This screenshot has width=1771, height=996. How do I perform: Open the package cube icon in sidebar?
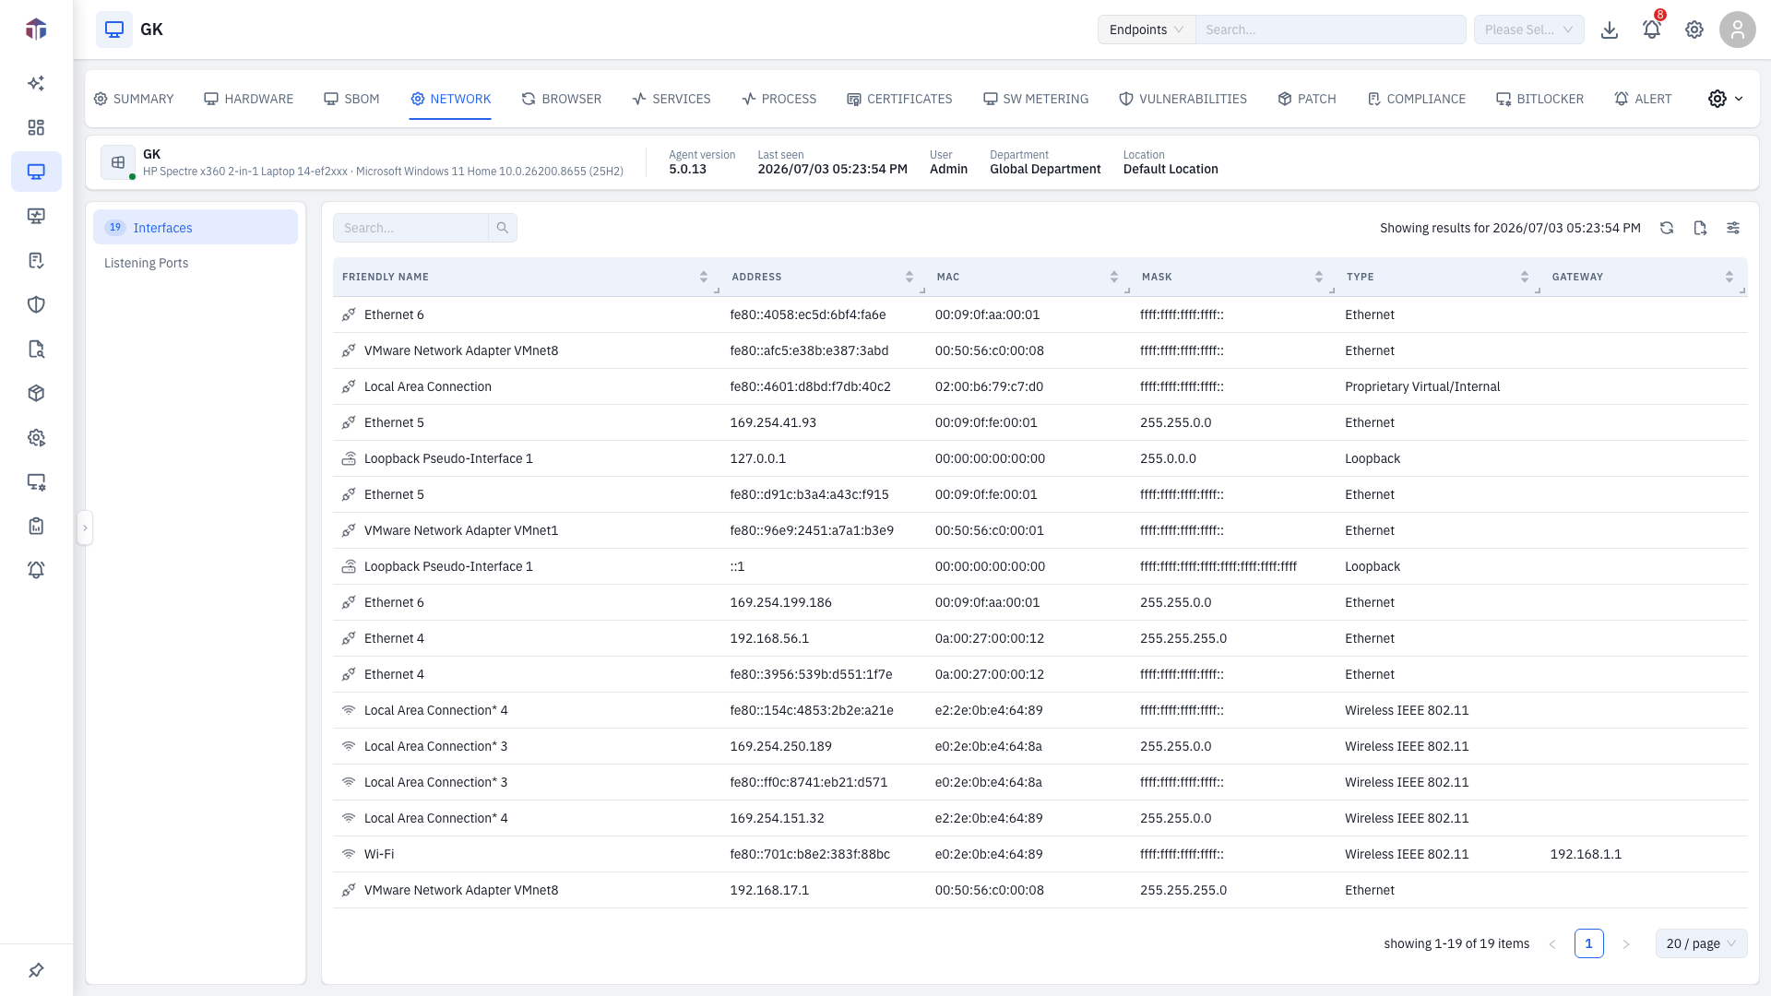point(36,393)
